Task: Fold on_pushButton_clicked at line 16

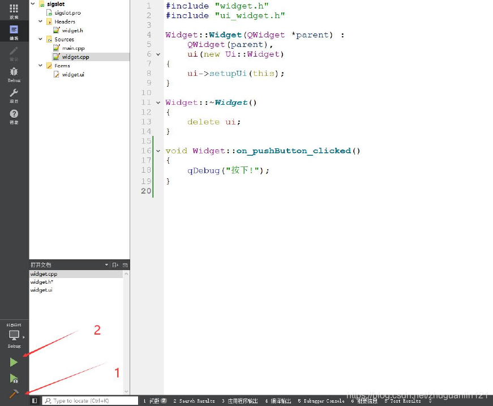Action: [x=158, y=151]
